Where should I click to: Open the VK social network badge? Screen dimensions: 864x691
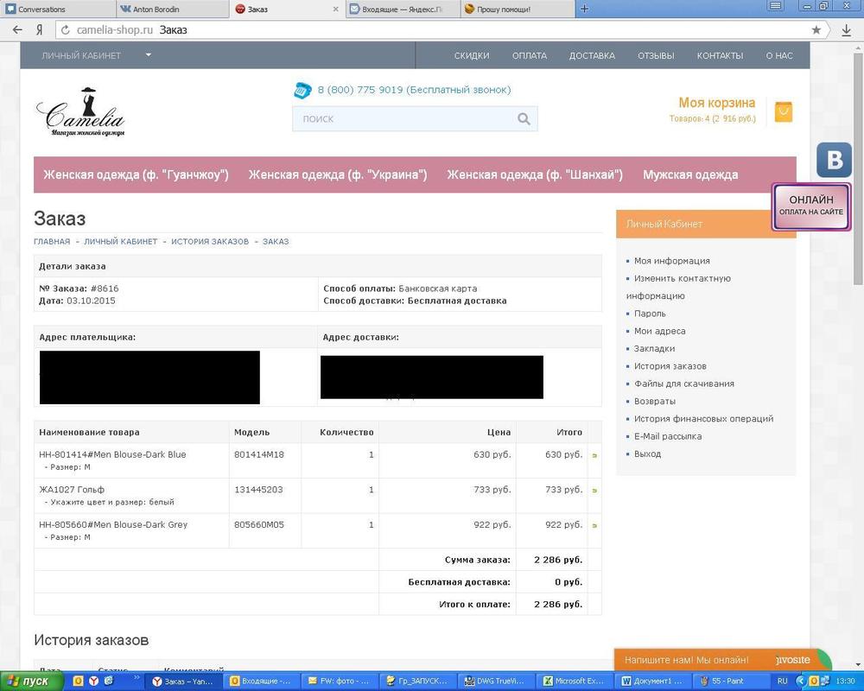834,161
